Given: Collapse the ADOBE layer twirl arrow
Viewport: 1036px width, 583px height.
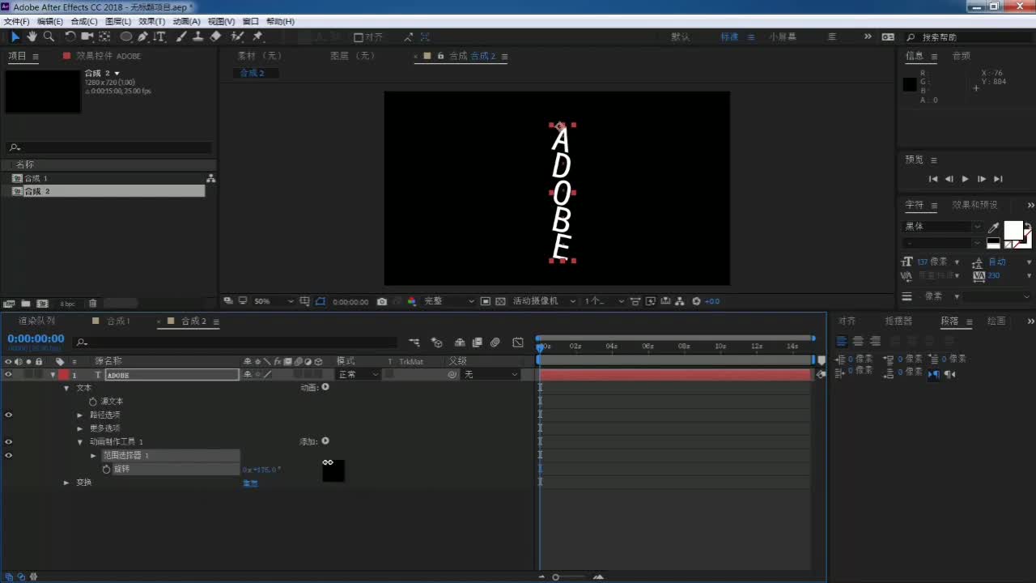Looking at the screenshot, I should (53, 375).
